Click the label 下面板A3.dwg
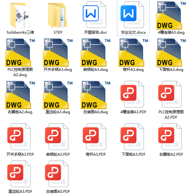189x195 pixels. (171, 69)
